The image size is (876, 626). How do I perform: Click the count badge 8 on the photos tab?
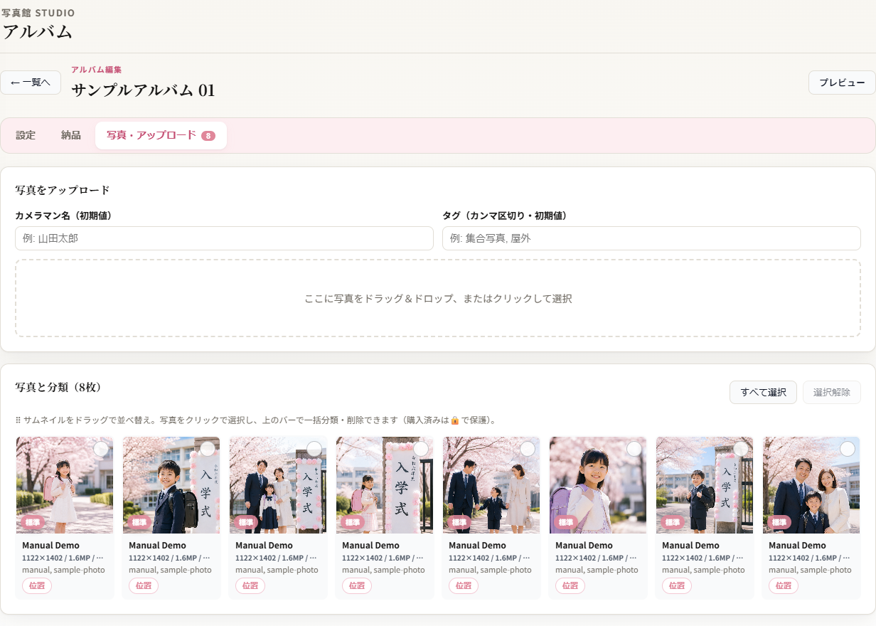pos(208,136)
